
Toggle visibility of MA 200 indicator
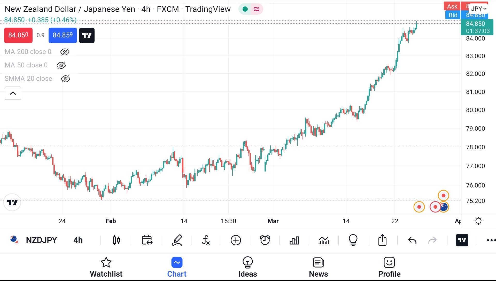[x=65, y=52]
